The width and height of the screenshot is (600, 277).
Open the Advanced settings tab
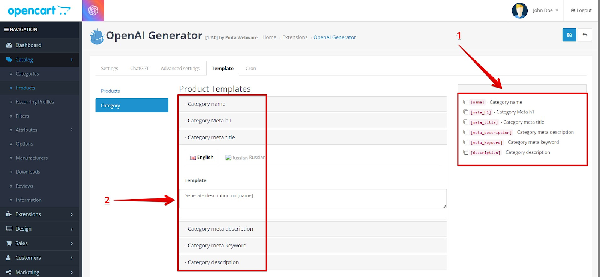point(180,68)
